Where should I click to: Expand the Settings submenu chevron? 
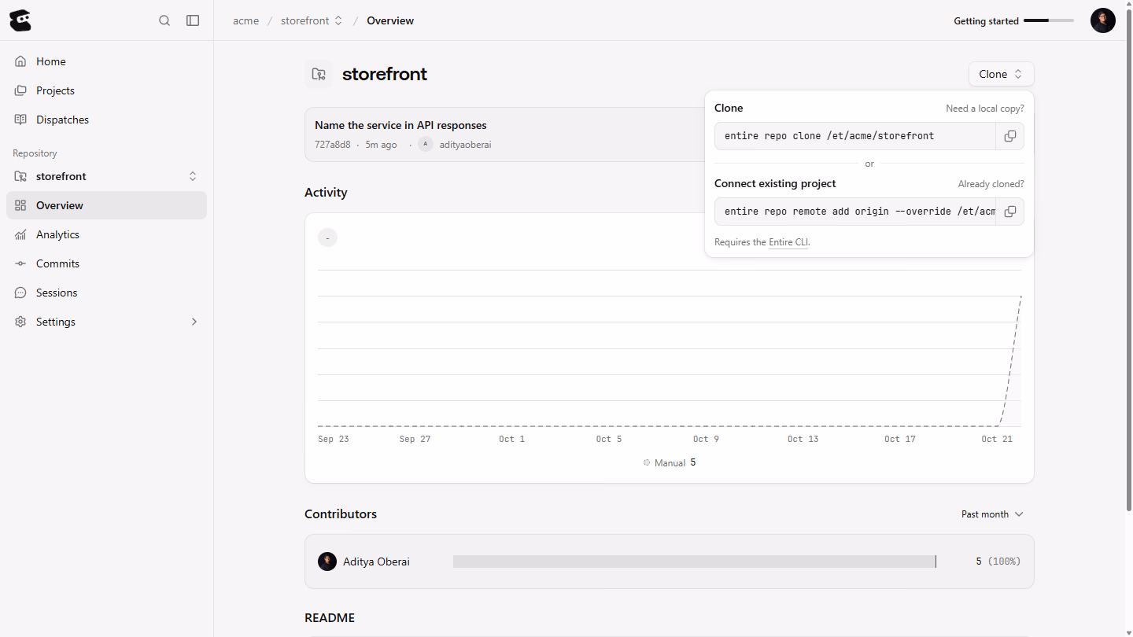[194, 322]
